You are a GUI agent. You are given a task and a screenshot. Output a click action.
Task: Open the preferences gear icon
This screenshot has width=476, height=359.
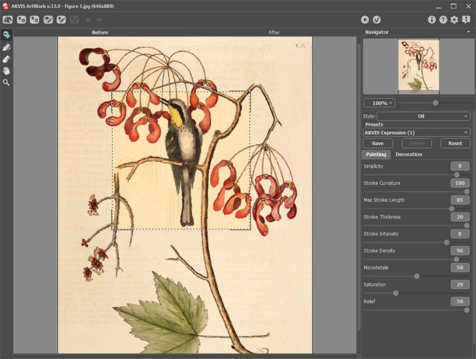point(454,20)
